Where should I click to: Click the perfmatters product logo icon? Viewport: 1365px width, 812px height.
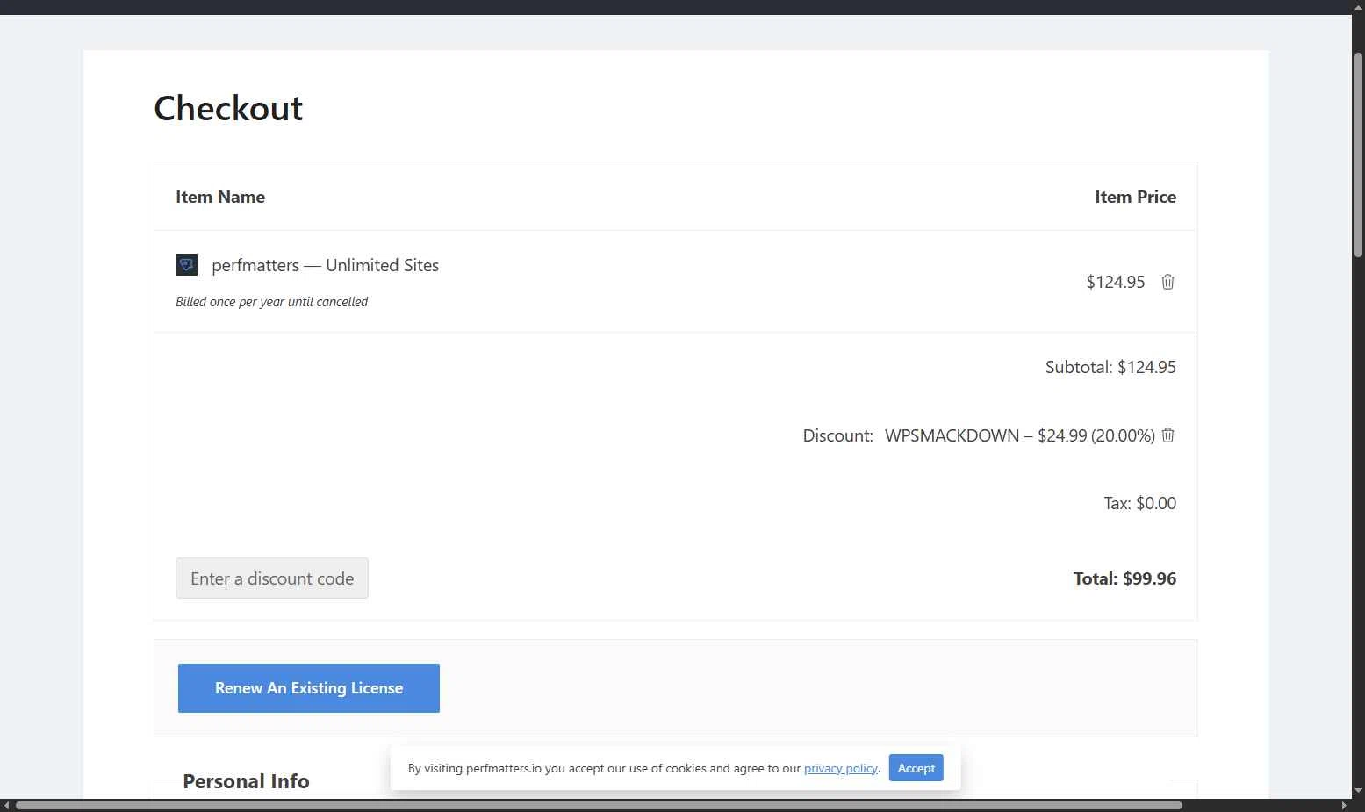click(186, 264)
